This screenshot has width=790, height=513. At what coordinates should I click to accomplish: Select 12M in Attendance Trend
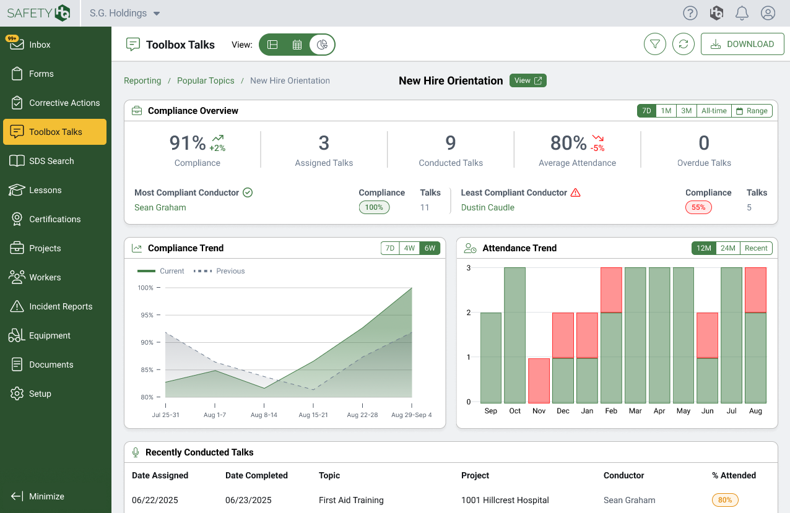704,248
